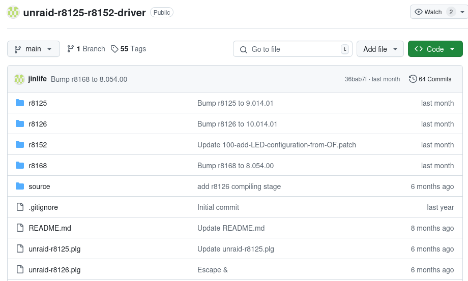The width and height of the screenshot is (468, 281).
Task: Click the unraid-r8125.plg file icon
Action: pos(20,248)
